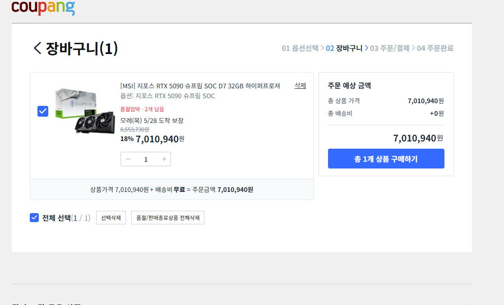Click the 총 배송비 label
This screenshot has height=305, width=504.
(x=340, y=114)
